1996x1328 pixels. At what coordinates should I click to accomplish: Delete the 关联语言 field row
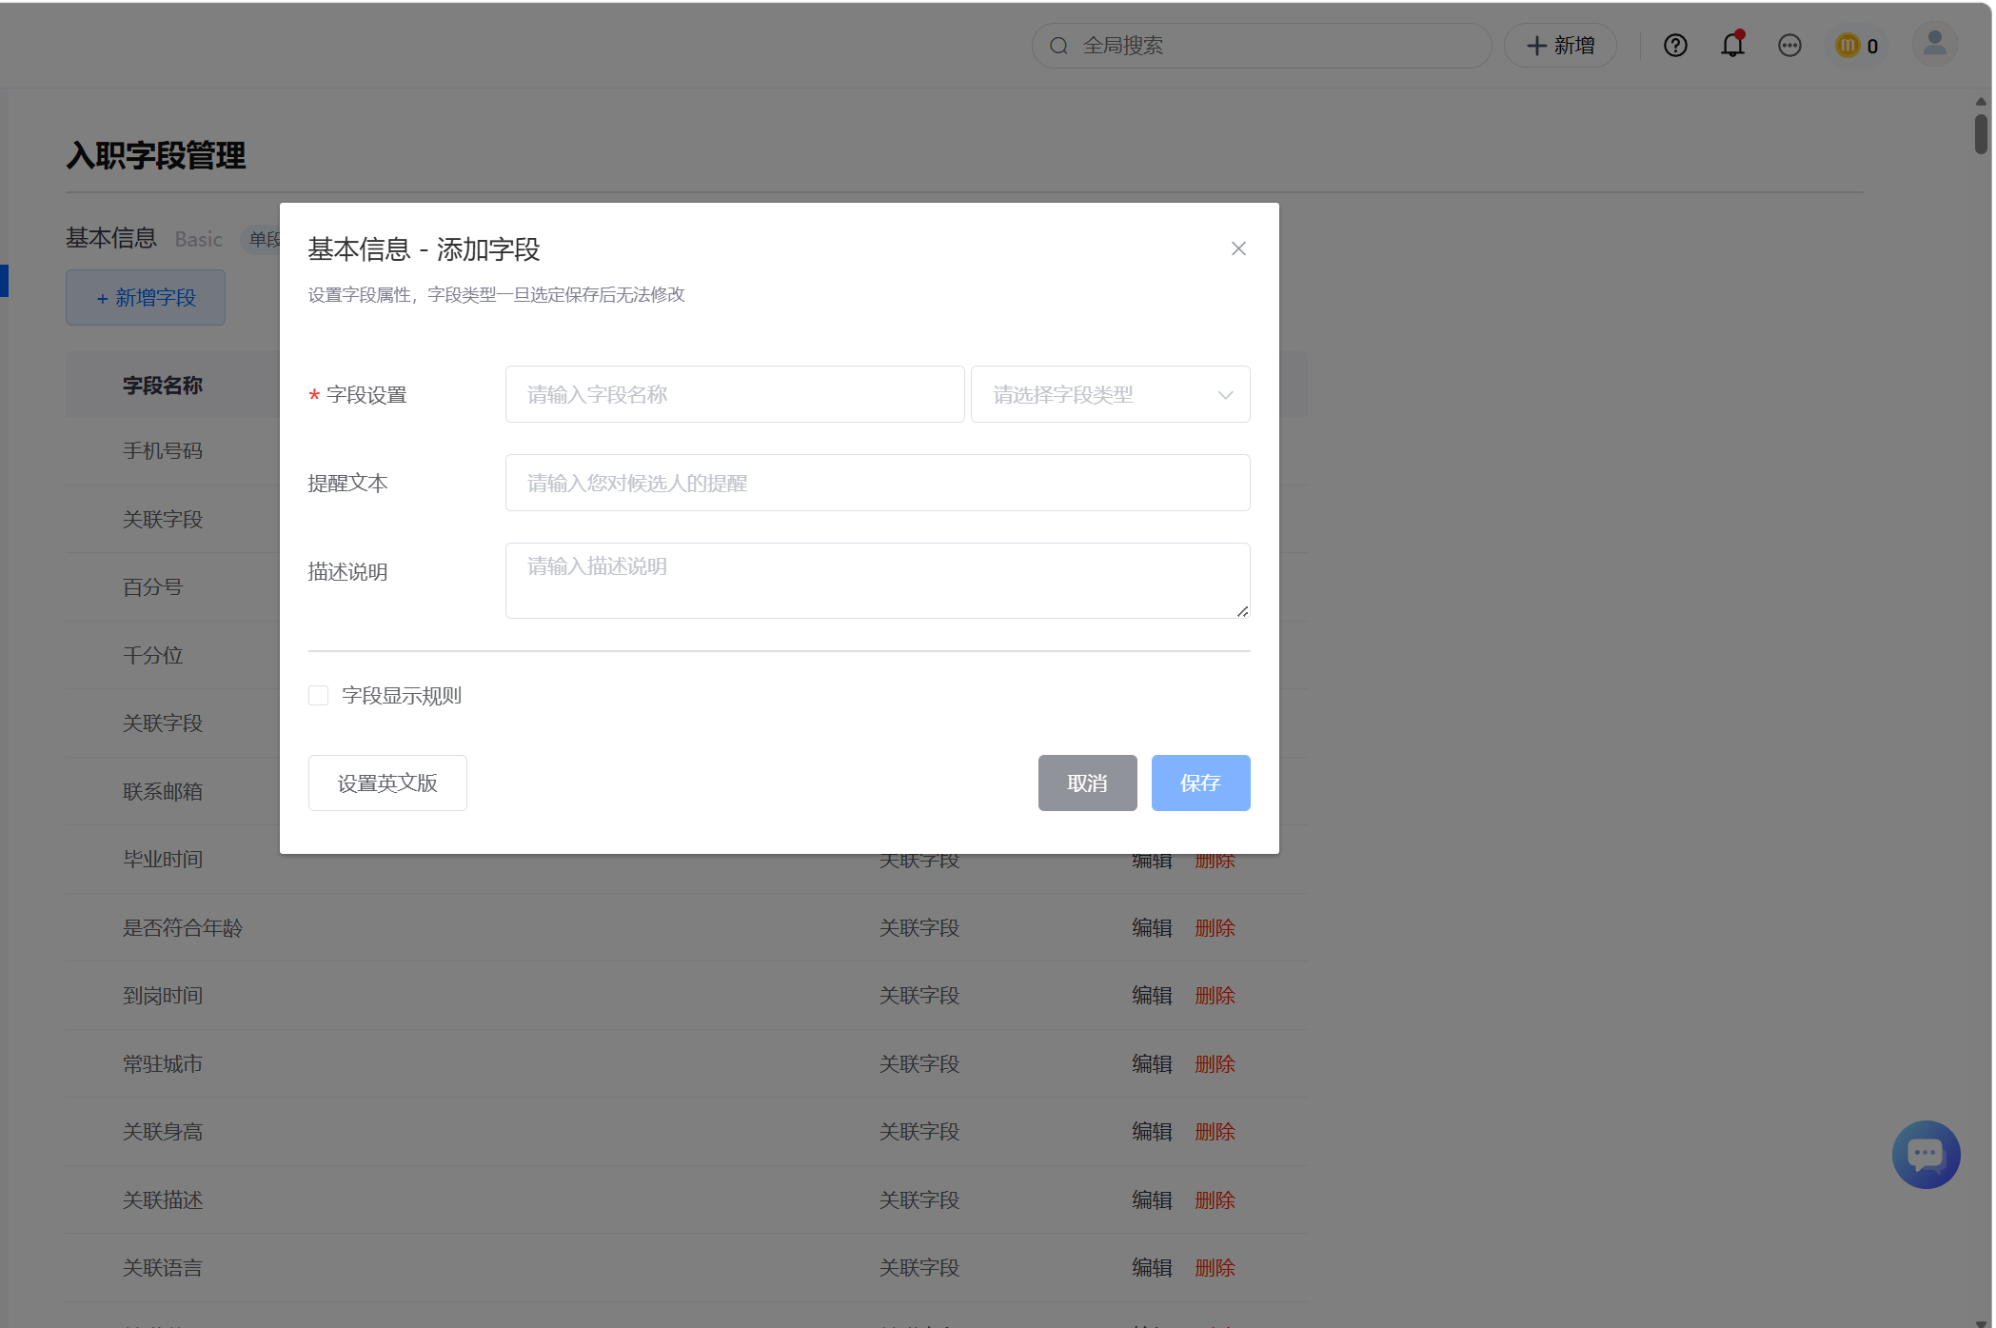pos(1215,1268)
